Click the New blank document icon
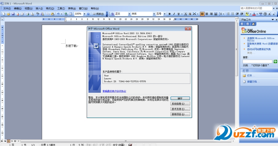278x146 pixels. tap(4, 14)
